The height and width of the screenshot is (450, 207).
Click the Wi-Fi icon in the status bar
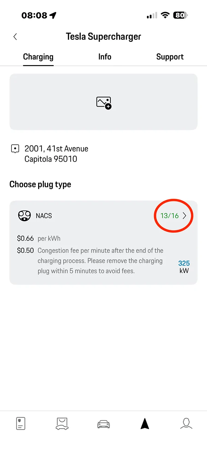165,15
